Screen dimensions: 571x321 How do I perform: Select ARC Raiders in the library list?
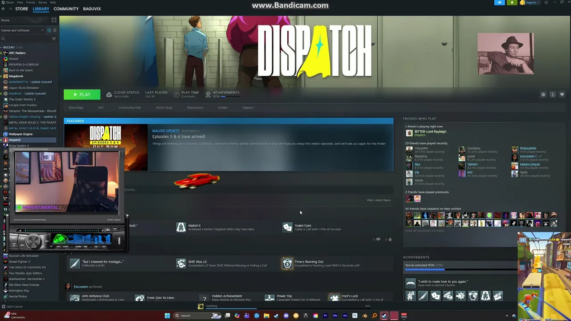coord(17,53)
